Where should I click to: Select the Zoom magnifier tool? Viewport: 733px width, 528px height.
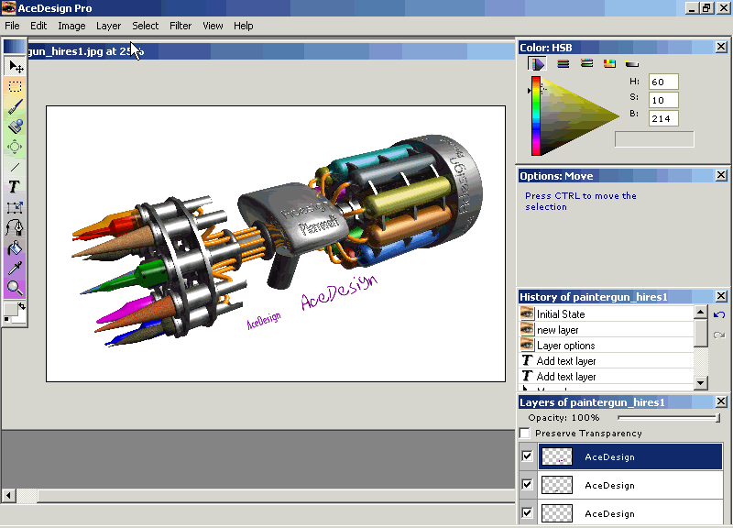(x=15, y=288)
